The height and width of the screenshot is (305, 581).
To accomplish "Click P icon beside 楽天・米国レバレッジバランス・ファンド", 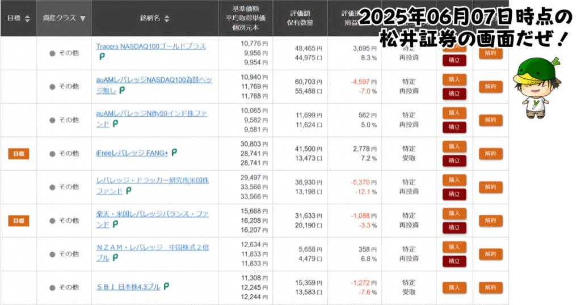I will click(115, 224).
